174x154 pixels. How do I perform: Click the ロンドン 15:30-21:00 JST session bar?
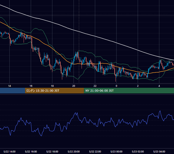pyautogui.click(x=54, y=91)
